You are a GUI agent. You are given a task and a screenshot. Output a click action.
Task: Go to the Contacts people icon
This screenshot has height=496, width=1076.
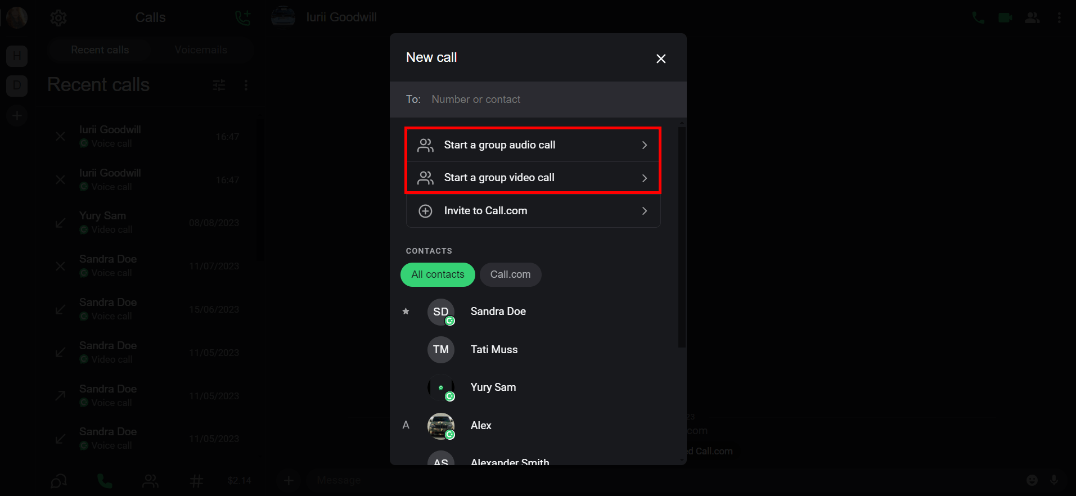pyautogui.click(x=150, y=481)
